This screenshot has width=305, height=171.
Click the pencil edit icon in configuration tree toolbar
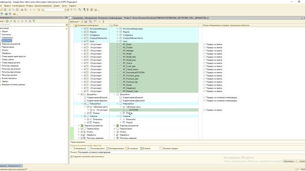point(10,21)
